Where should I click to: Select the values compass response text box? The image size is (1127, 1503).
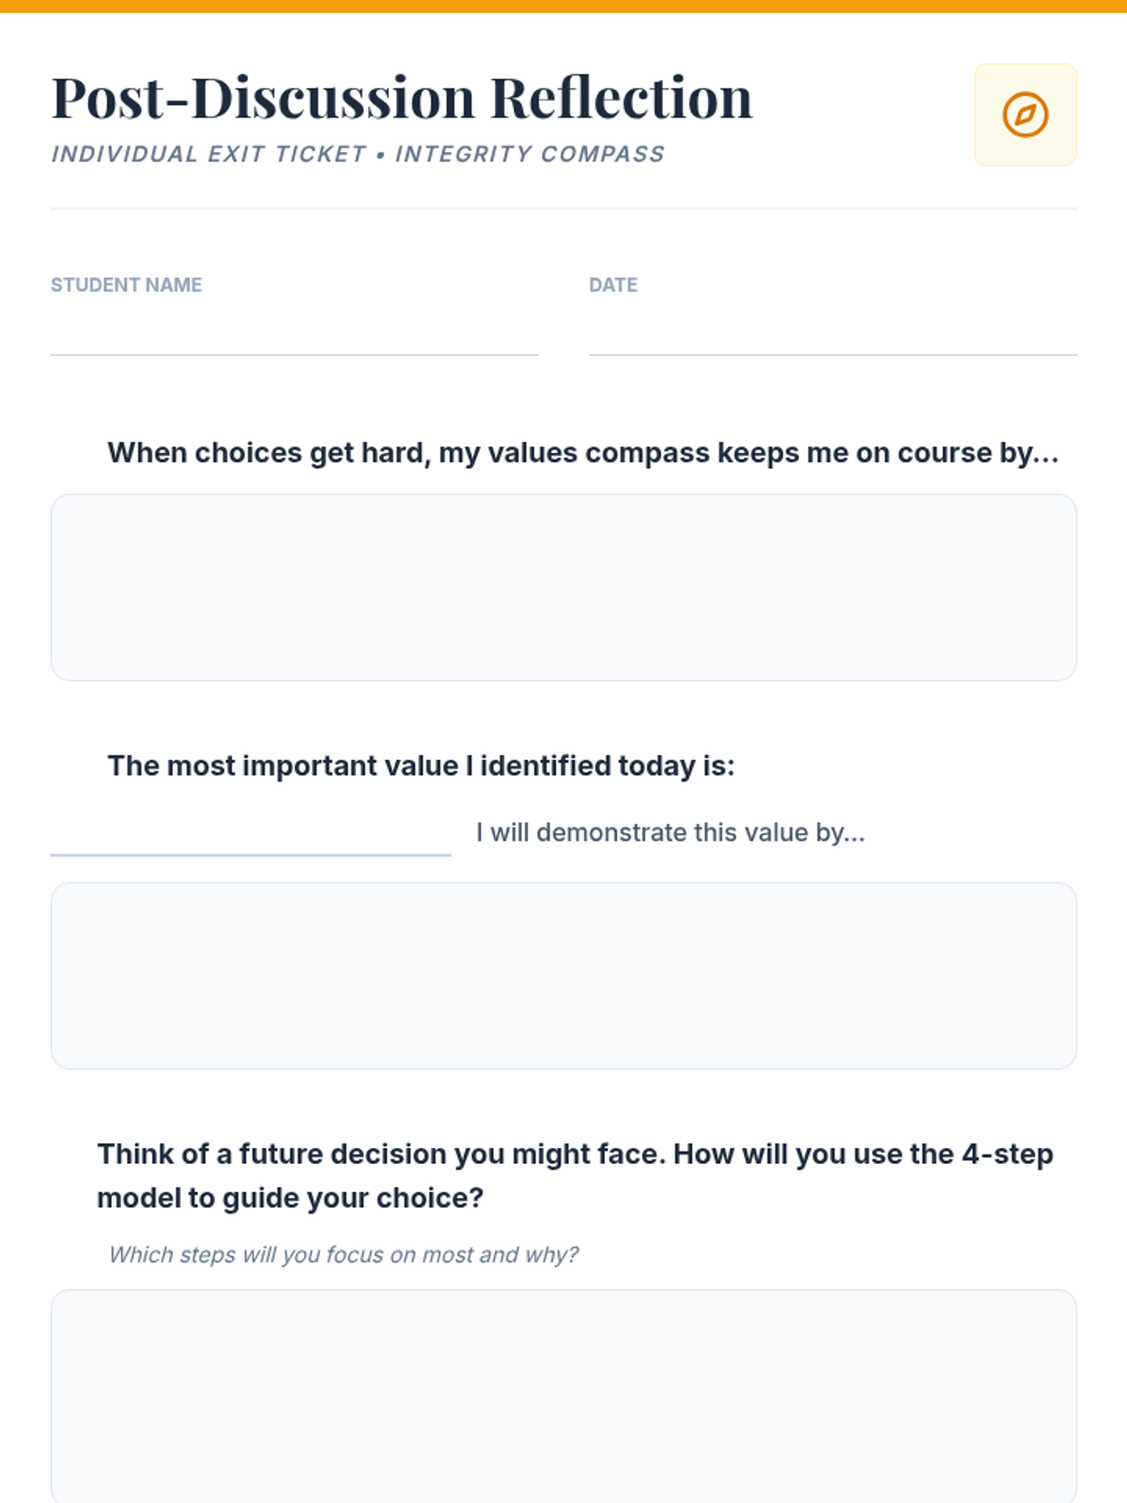point(563,587)
